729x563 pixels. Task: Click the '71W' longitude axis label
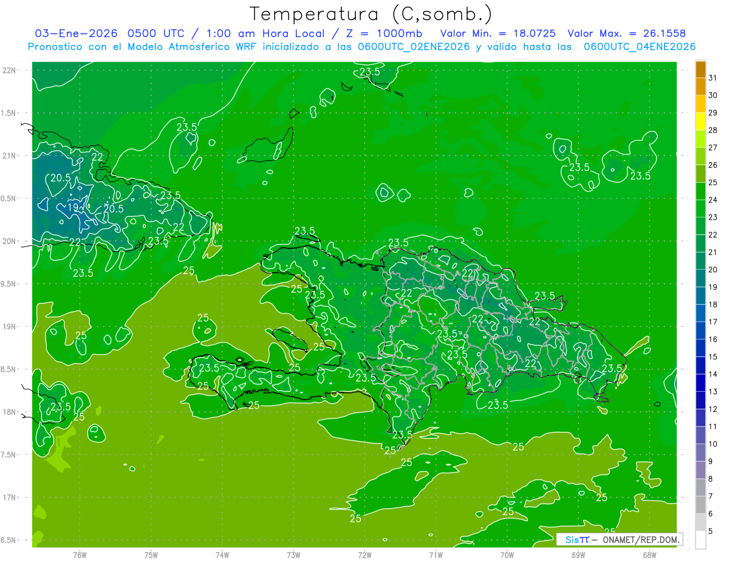pos(436,555)
